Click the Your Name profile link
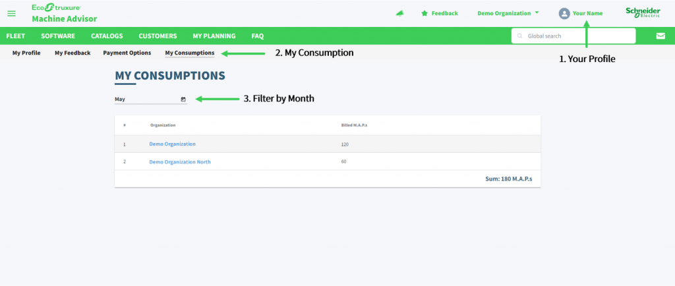This screenshot has width=675, height=286. coord(587,13)
